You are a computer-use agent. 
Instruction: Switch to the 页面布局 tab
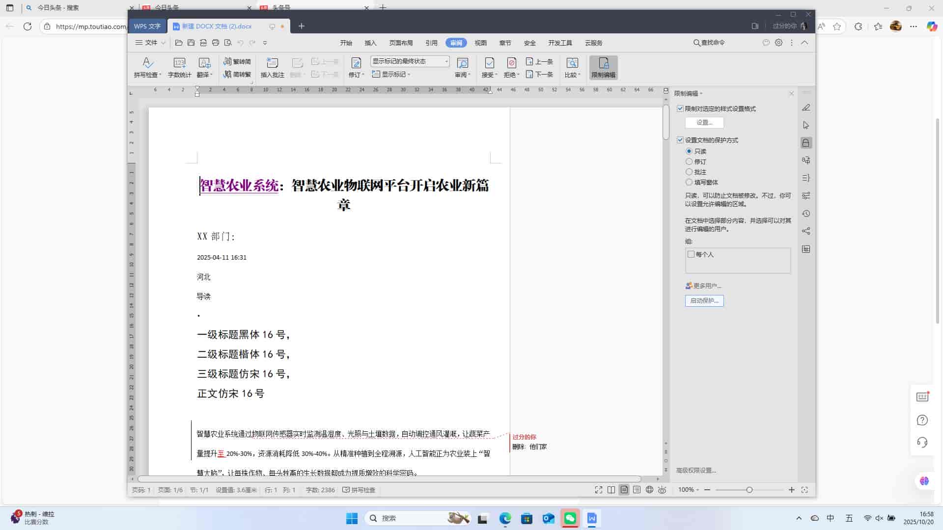pyautogui.click(x=401, y=43)
